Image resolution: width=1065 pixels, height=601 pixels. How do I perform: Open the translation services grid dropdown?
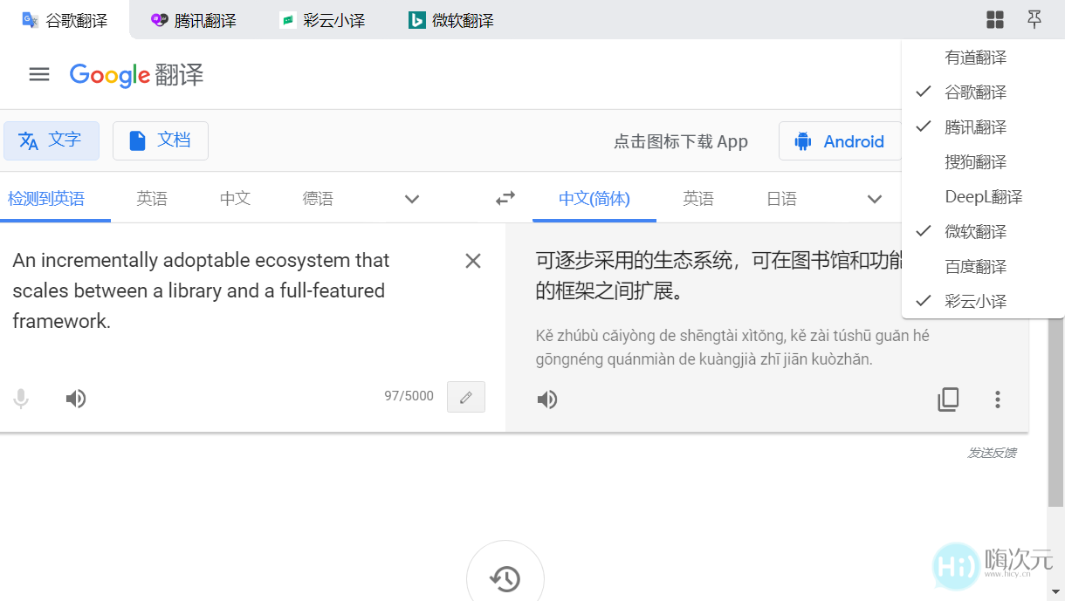click(x=994, y=19)
